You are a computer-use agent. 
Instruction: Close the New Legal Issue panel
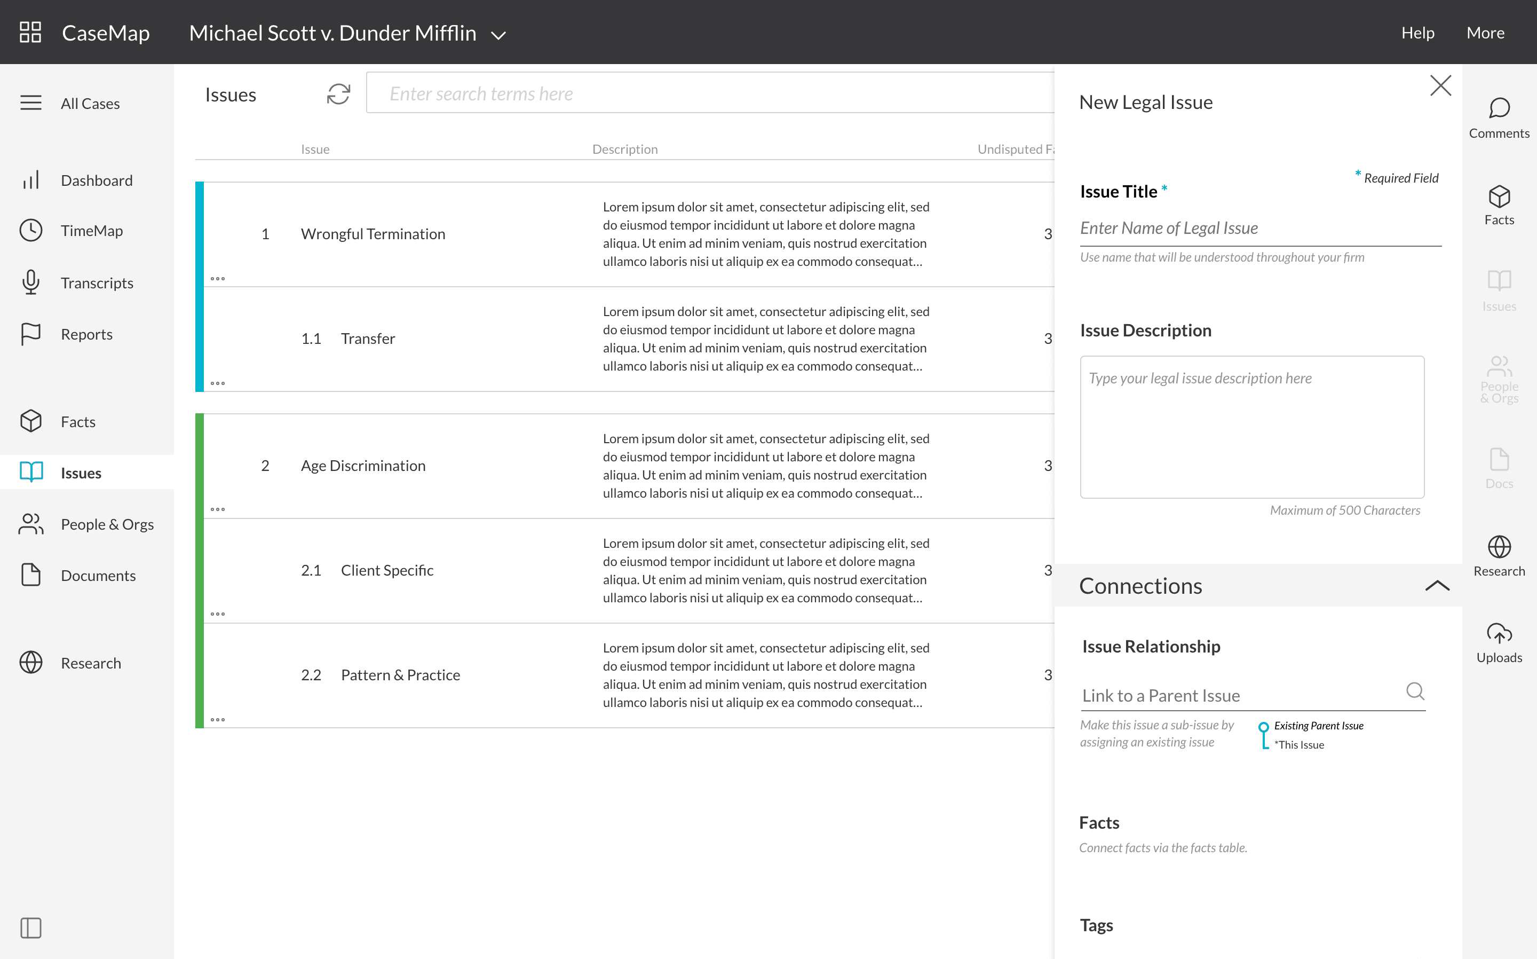pos(1440,85)
